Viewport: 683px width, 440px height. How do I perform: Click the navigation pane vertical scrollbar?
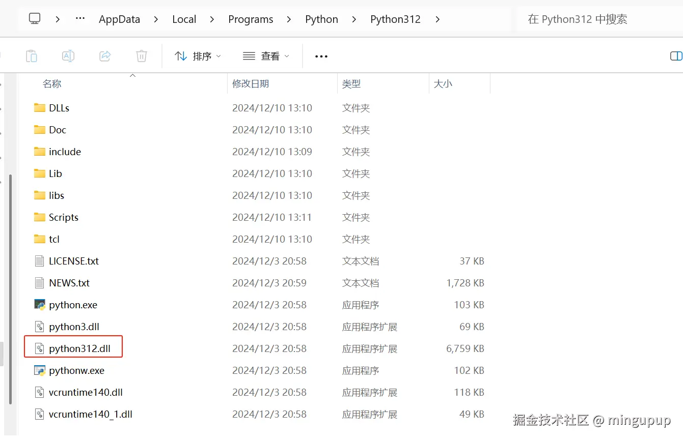coord(10,290)
